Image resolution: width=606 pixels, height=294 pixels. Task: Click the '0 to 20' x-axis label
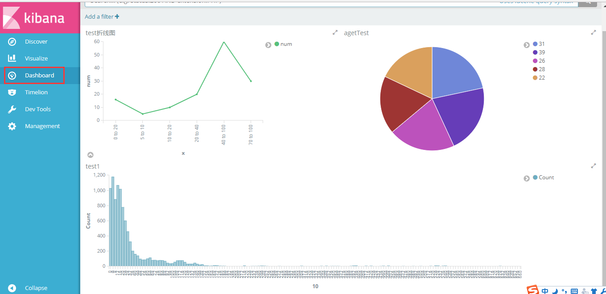coord(116,132)
